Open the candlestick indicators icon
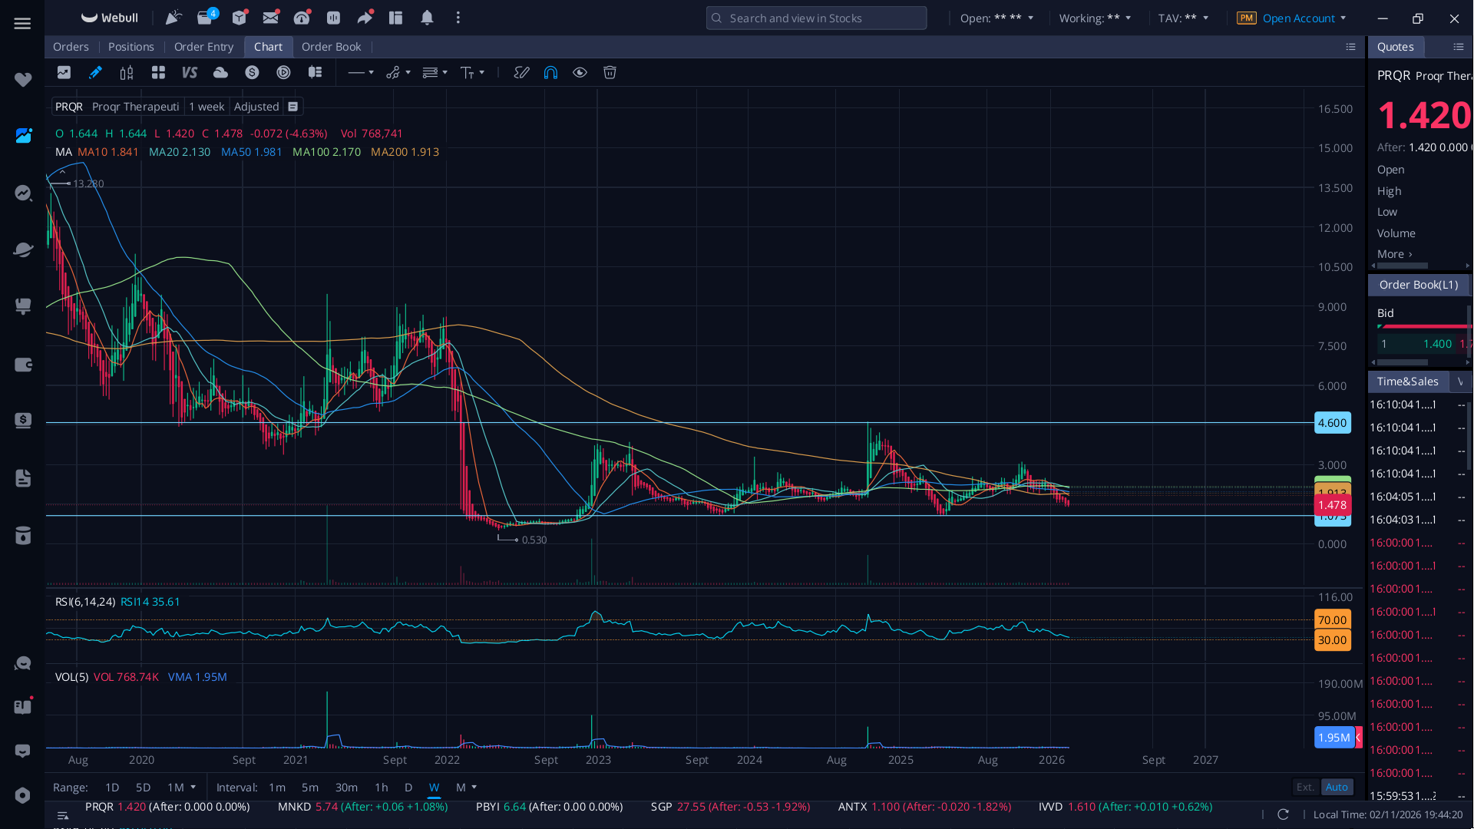This screenshot has height=829, width=1474. pos(127,72)
